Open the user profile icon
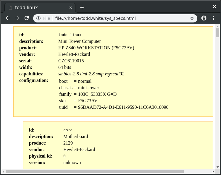 [204, 18]
